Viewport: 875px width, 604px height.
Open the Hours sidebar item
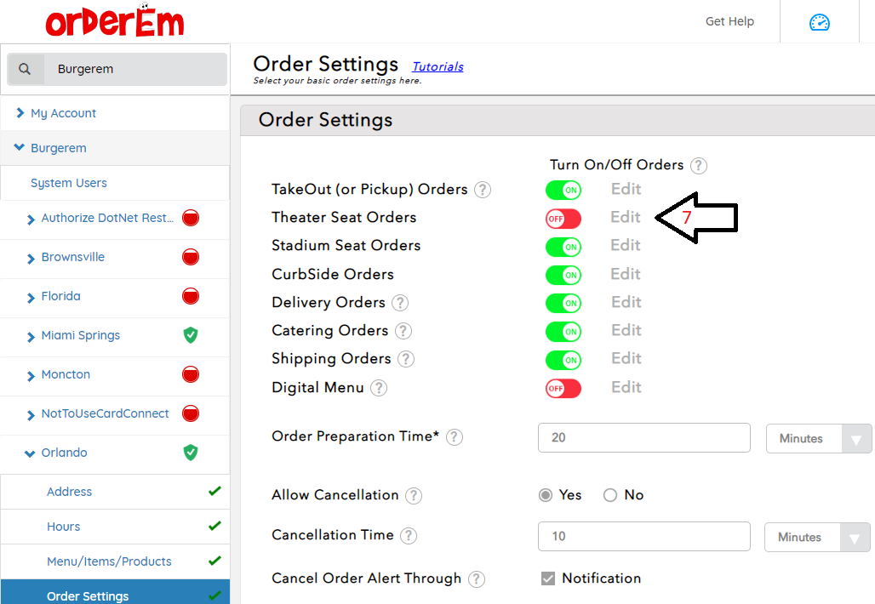(64, 527)
